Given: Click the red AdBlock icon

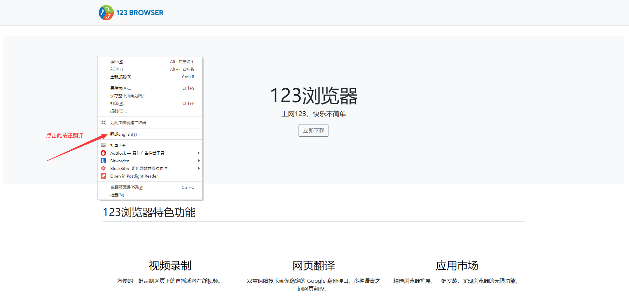Looking at the screenshot, I should coord(103,153).
